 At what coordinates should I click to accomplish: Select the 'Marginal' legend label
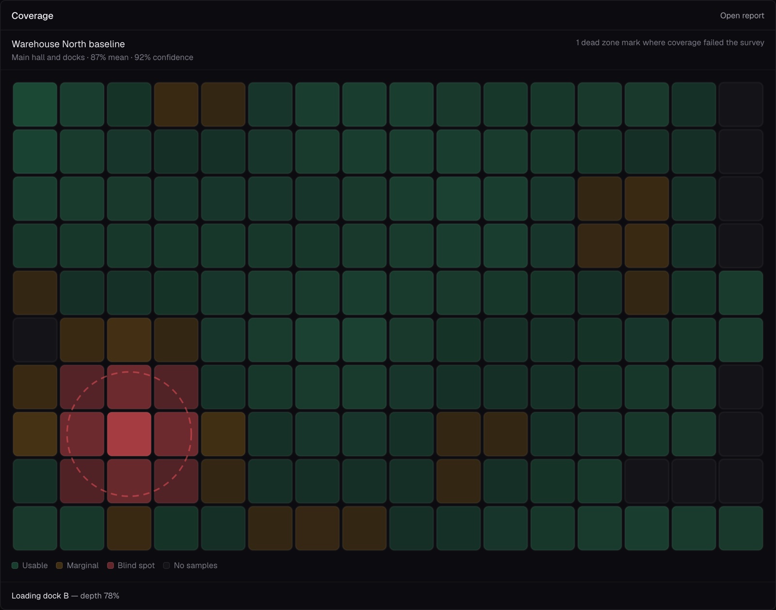coord(82,565)
